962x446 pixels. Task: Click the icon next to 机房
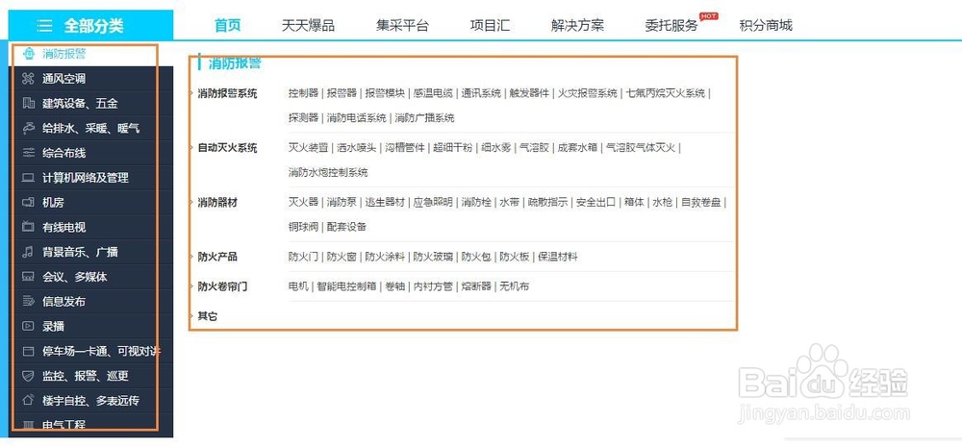click(28, 202)
